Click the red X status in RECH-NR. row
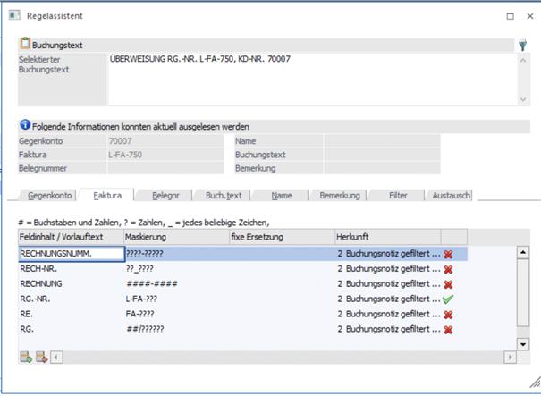Screen dimensions: 541x396 pyautogui.click(x=448, y=269)
